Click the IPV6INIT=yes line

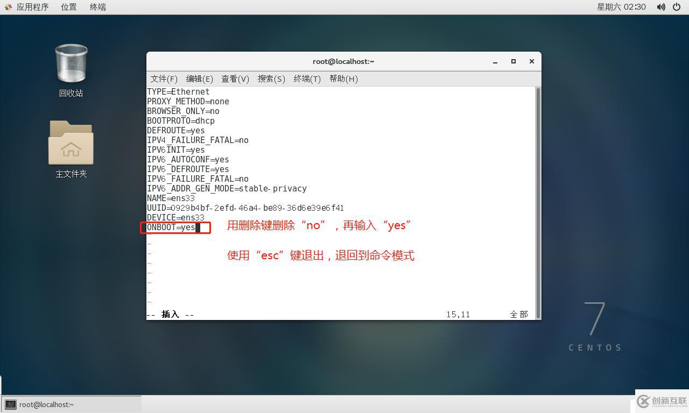[x=176, y=150]
